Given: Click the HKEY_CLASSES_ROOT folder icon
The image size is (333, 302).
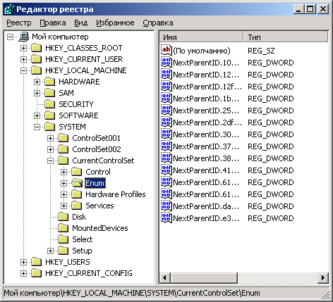Looking at the screenshot, I should point(37,48).
